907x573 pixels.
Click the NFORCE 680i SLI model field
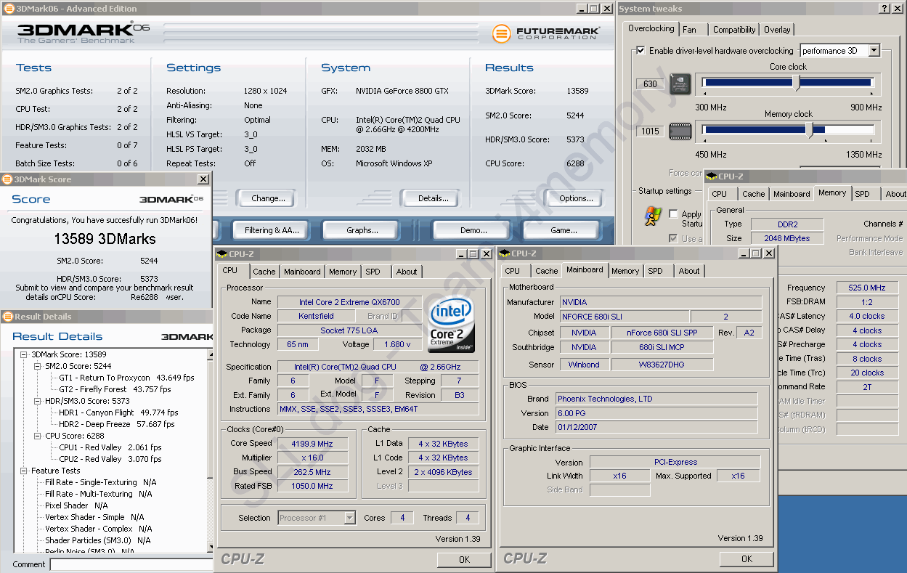point(625,317)
